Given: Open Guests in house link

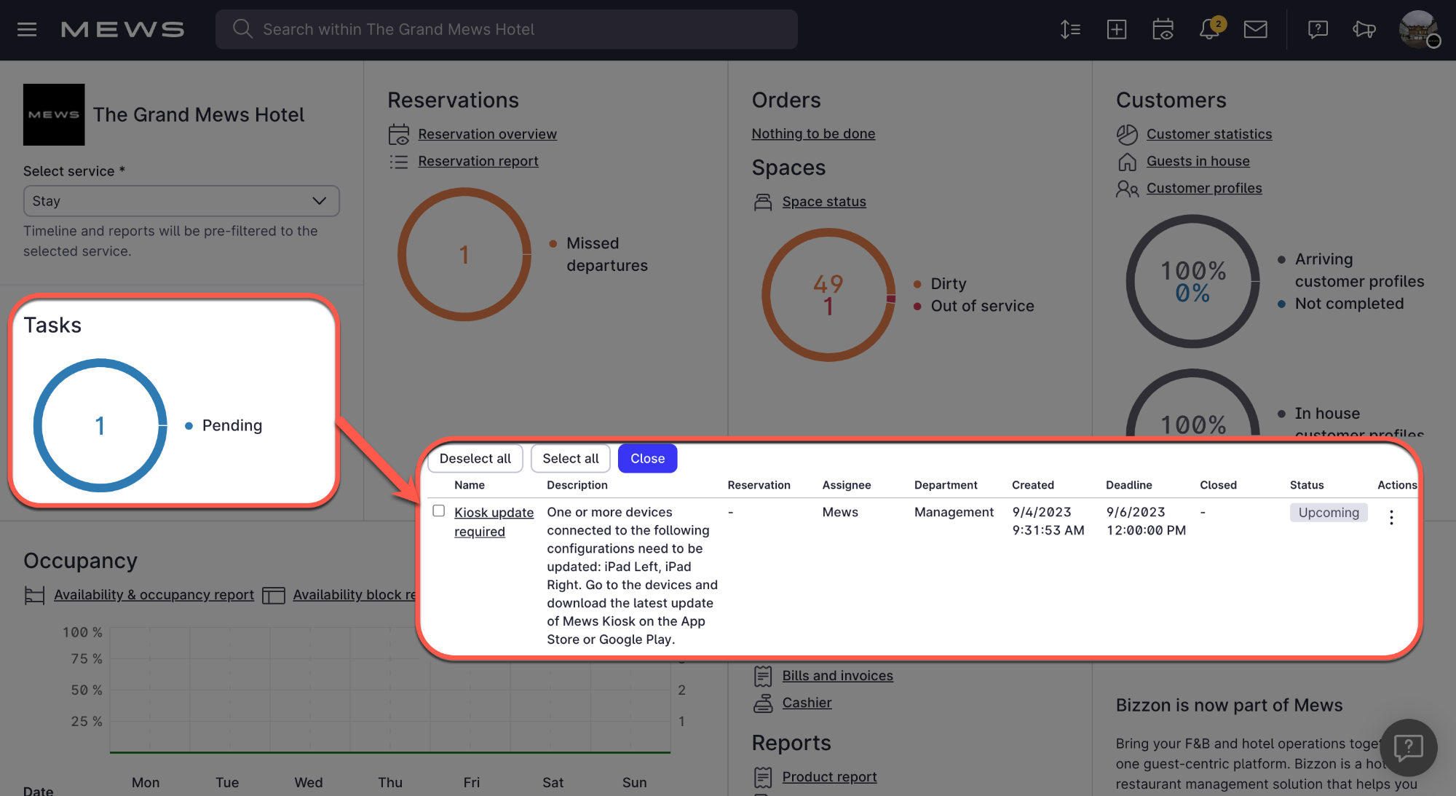Looking at the screenshot, I should pos(1198,161).
